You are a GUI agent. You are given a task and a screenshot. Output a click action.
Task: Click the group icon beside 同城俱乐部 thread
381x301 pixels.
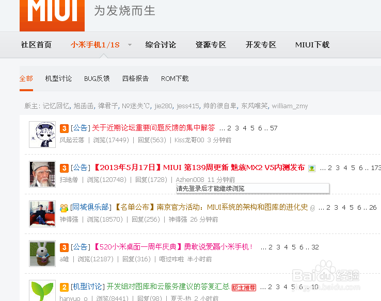pos(64,208)
